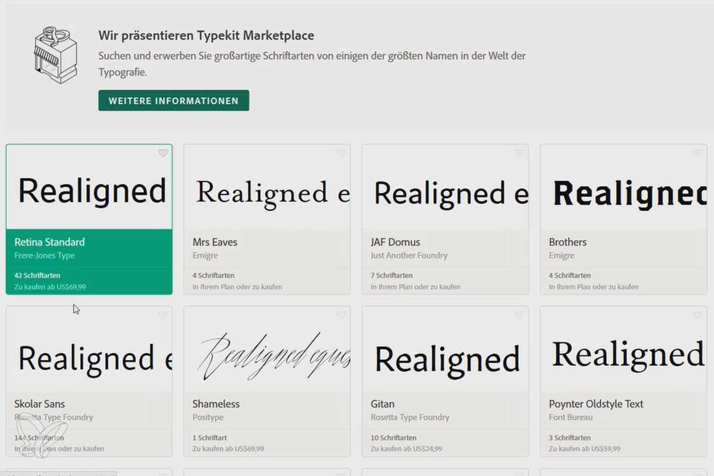This screenshot has height=476, width=714.
Task: Open foundry Frere-Jones Type under Retina Standard
Action: 45,256
